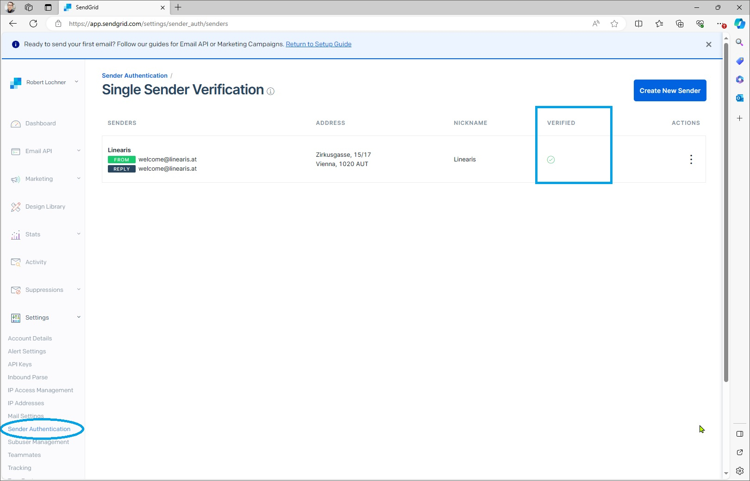Add this page to favorites

[614, 24]
